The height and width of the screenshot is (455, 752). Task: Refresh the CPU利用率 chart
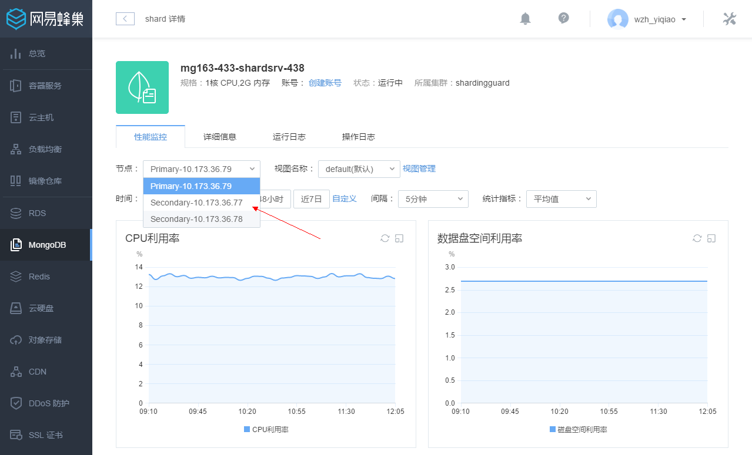coord(385,238)
